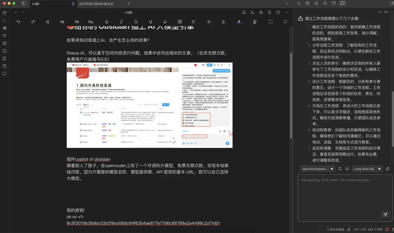
Task: Open the graph view from left ribbon
Action: 4,36
